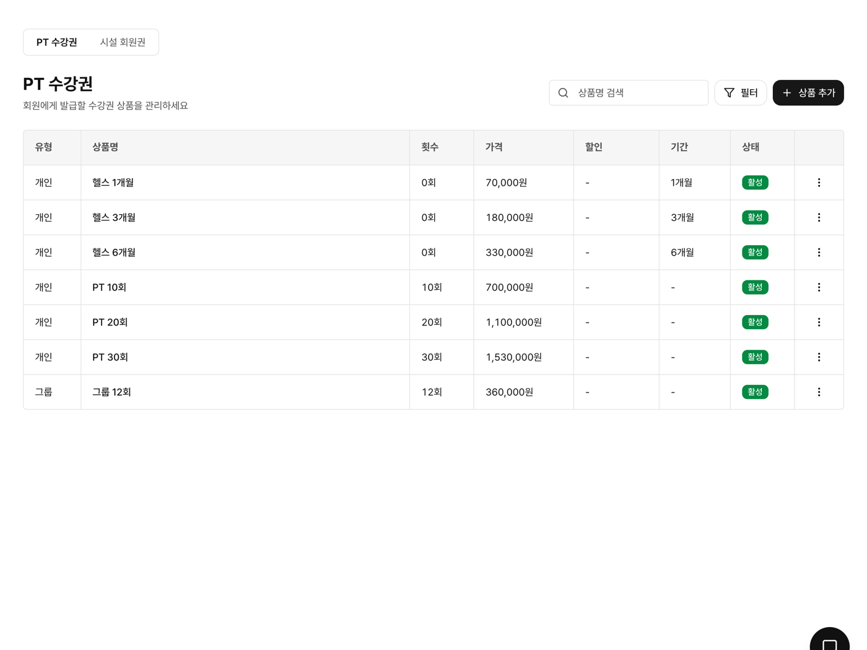Click the 상품 추가 button
Image resolution: width=867 pixels, height=650 pixels.
[x=808, y=93]
